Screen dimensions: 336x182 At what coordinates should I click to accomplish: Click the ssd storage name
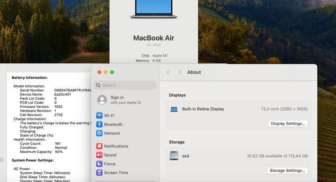click(186, 156)
